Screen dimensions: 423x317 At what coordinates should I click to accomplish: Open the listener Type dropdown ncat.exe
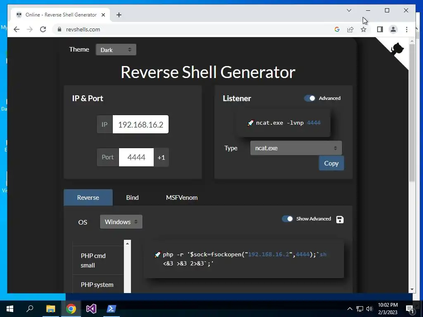click(296, 148)
